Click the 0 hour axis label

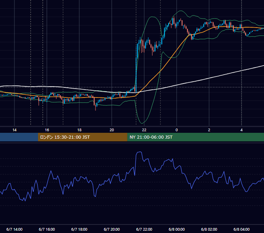[x=177, y=130]
